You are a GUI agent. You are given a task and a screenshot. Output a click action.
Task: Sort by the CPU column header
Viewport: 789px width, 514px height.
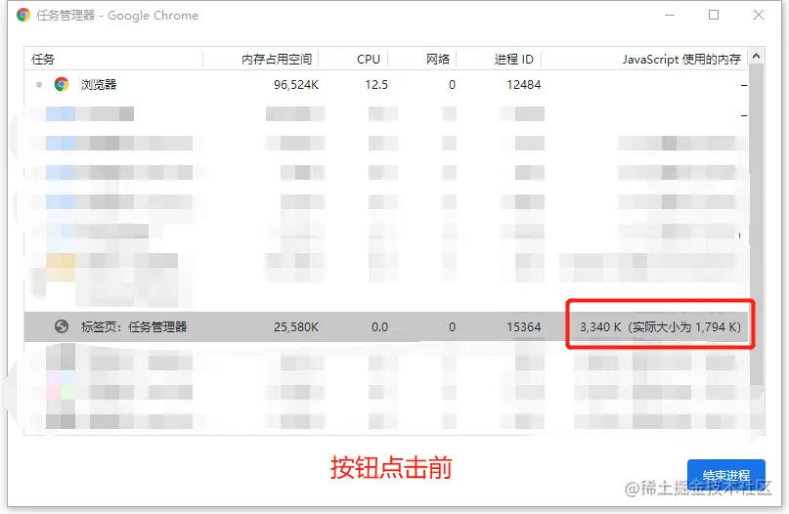tap(354, 59)
